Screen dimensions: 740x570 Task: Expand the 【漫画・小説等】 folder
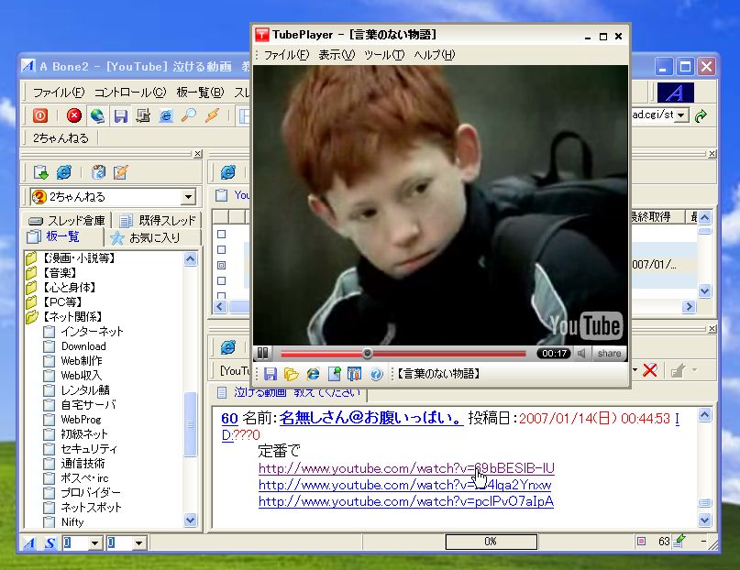click(31, 258)
